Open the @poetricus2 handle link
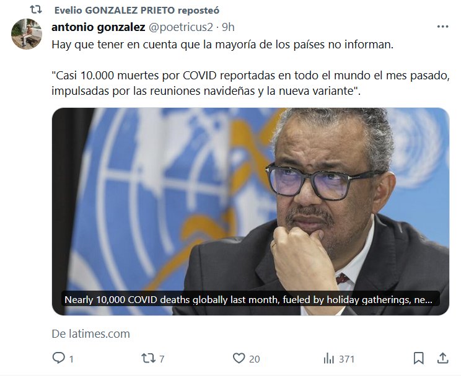 point(180,27)
